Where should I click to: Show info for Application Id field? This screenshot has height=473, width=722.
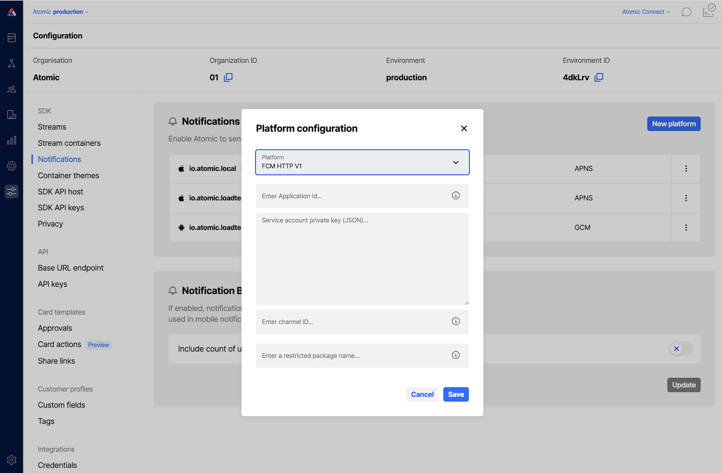[456, 196]
